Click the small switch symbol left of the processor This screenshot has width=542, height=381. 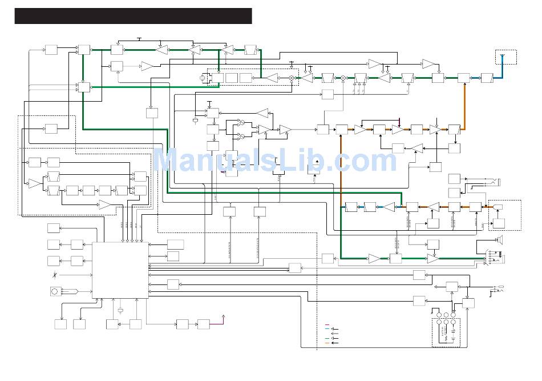tap(55, 275)
